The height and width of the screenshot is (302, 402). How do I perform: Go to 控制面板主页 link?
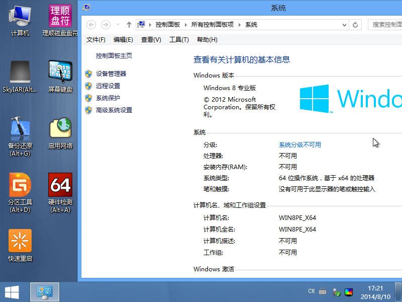114,56
